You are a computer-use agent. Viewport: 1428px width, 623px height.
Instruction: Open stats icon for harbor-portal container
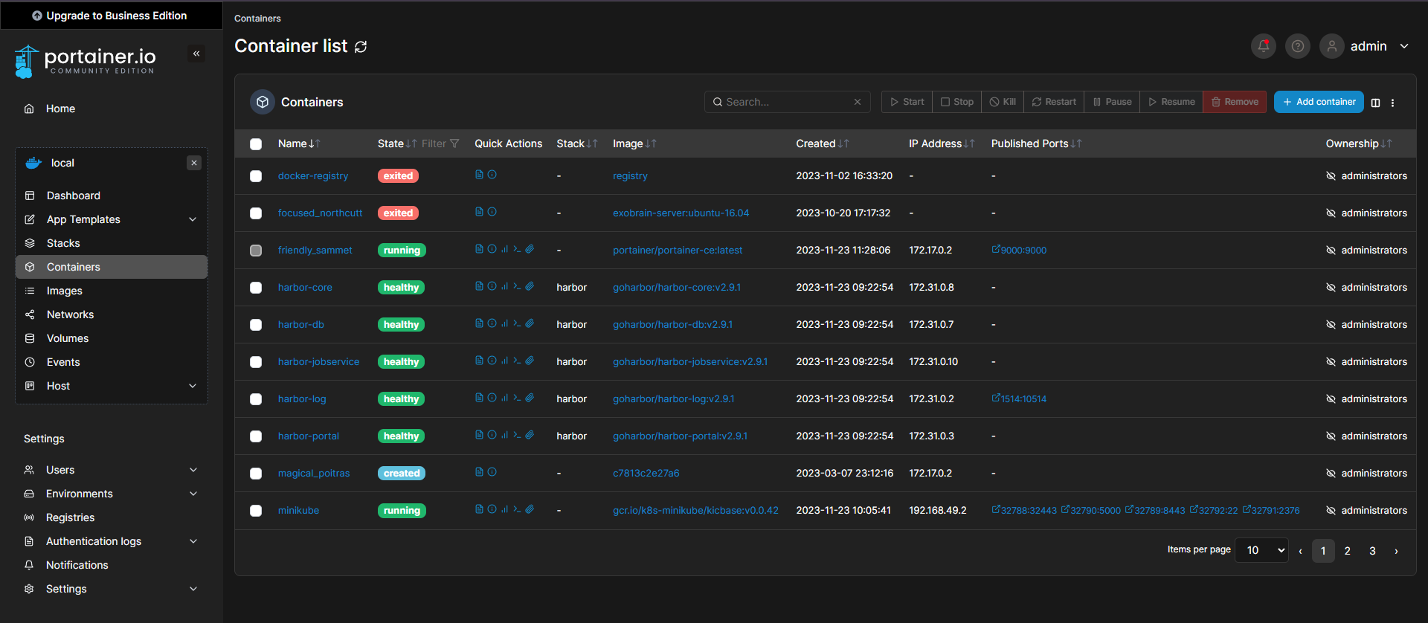pos(504,435)
